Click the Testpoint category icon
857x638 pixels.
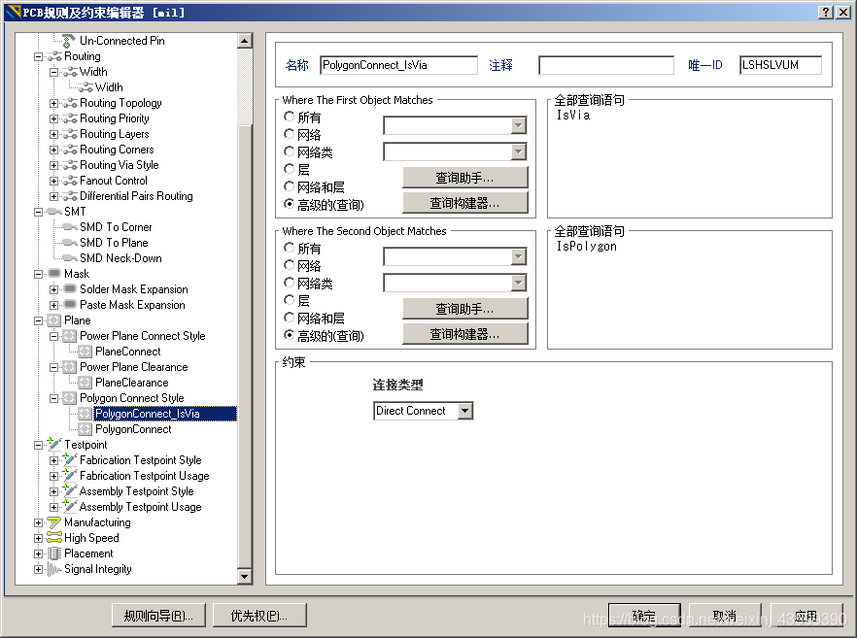coord(54,445)
